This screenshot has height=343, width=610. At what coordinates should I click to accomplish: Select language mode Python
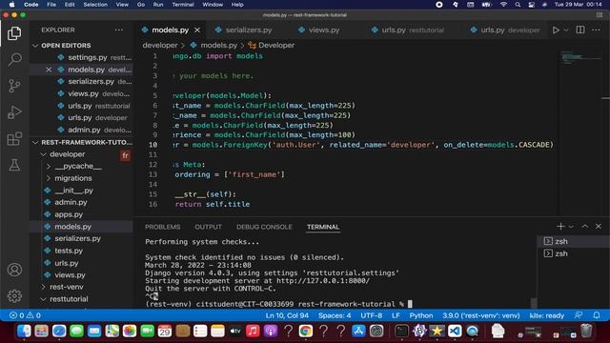click(x=421, y=315)
